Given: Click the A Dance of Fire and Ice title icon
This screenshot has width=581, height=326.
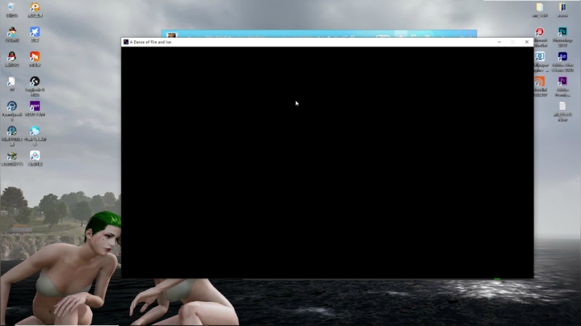Looking at the screenshot, I should point(126,42).
